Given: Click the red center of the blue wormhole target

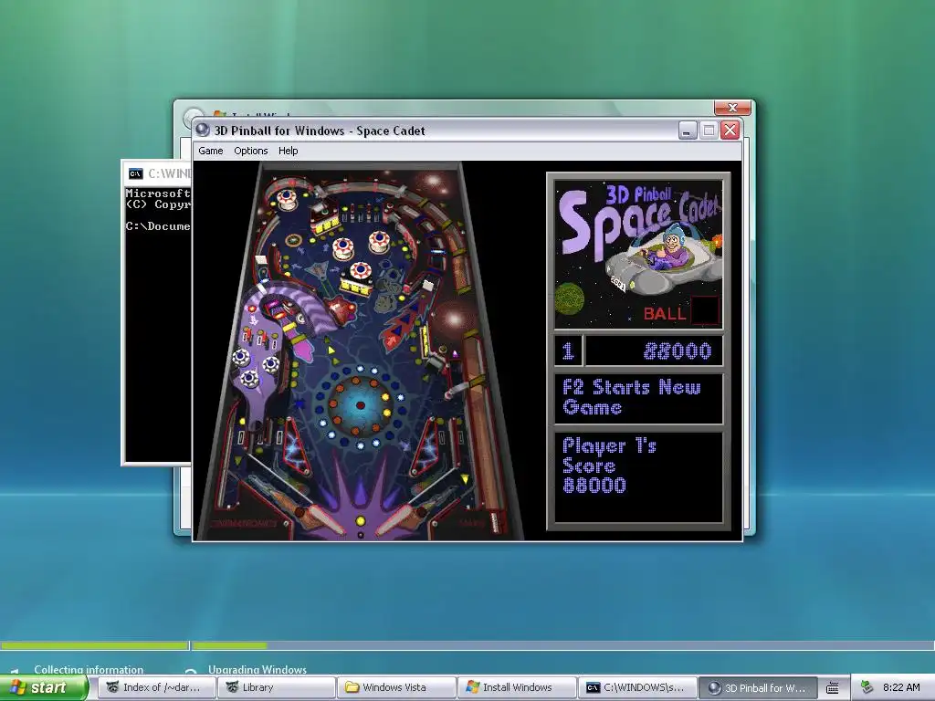Looking at the screenshot, I should pyautogui.click(x=360, y=405).
